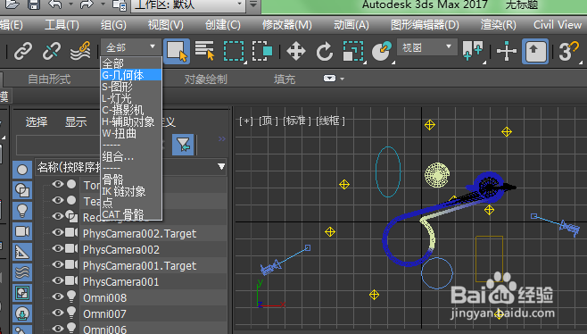Click the name column sort arrow
The width and height of the screenshot is (587, 334).
tap(221, 166)
